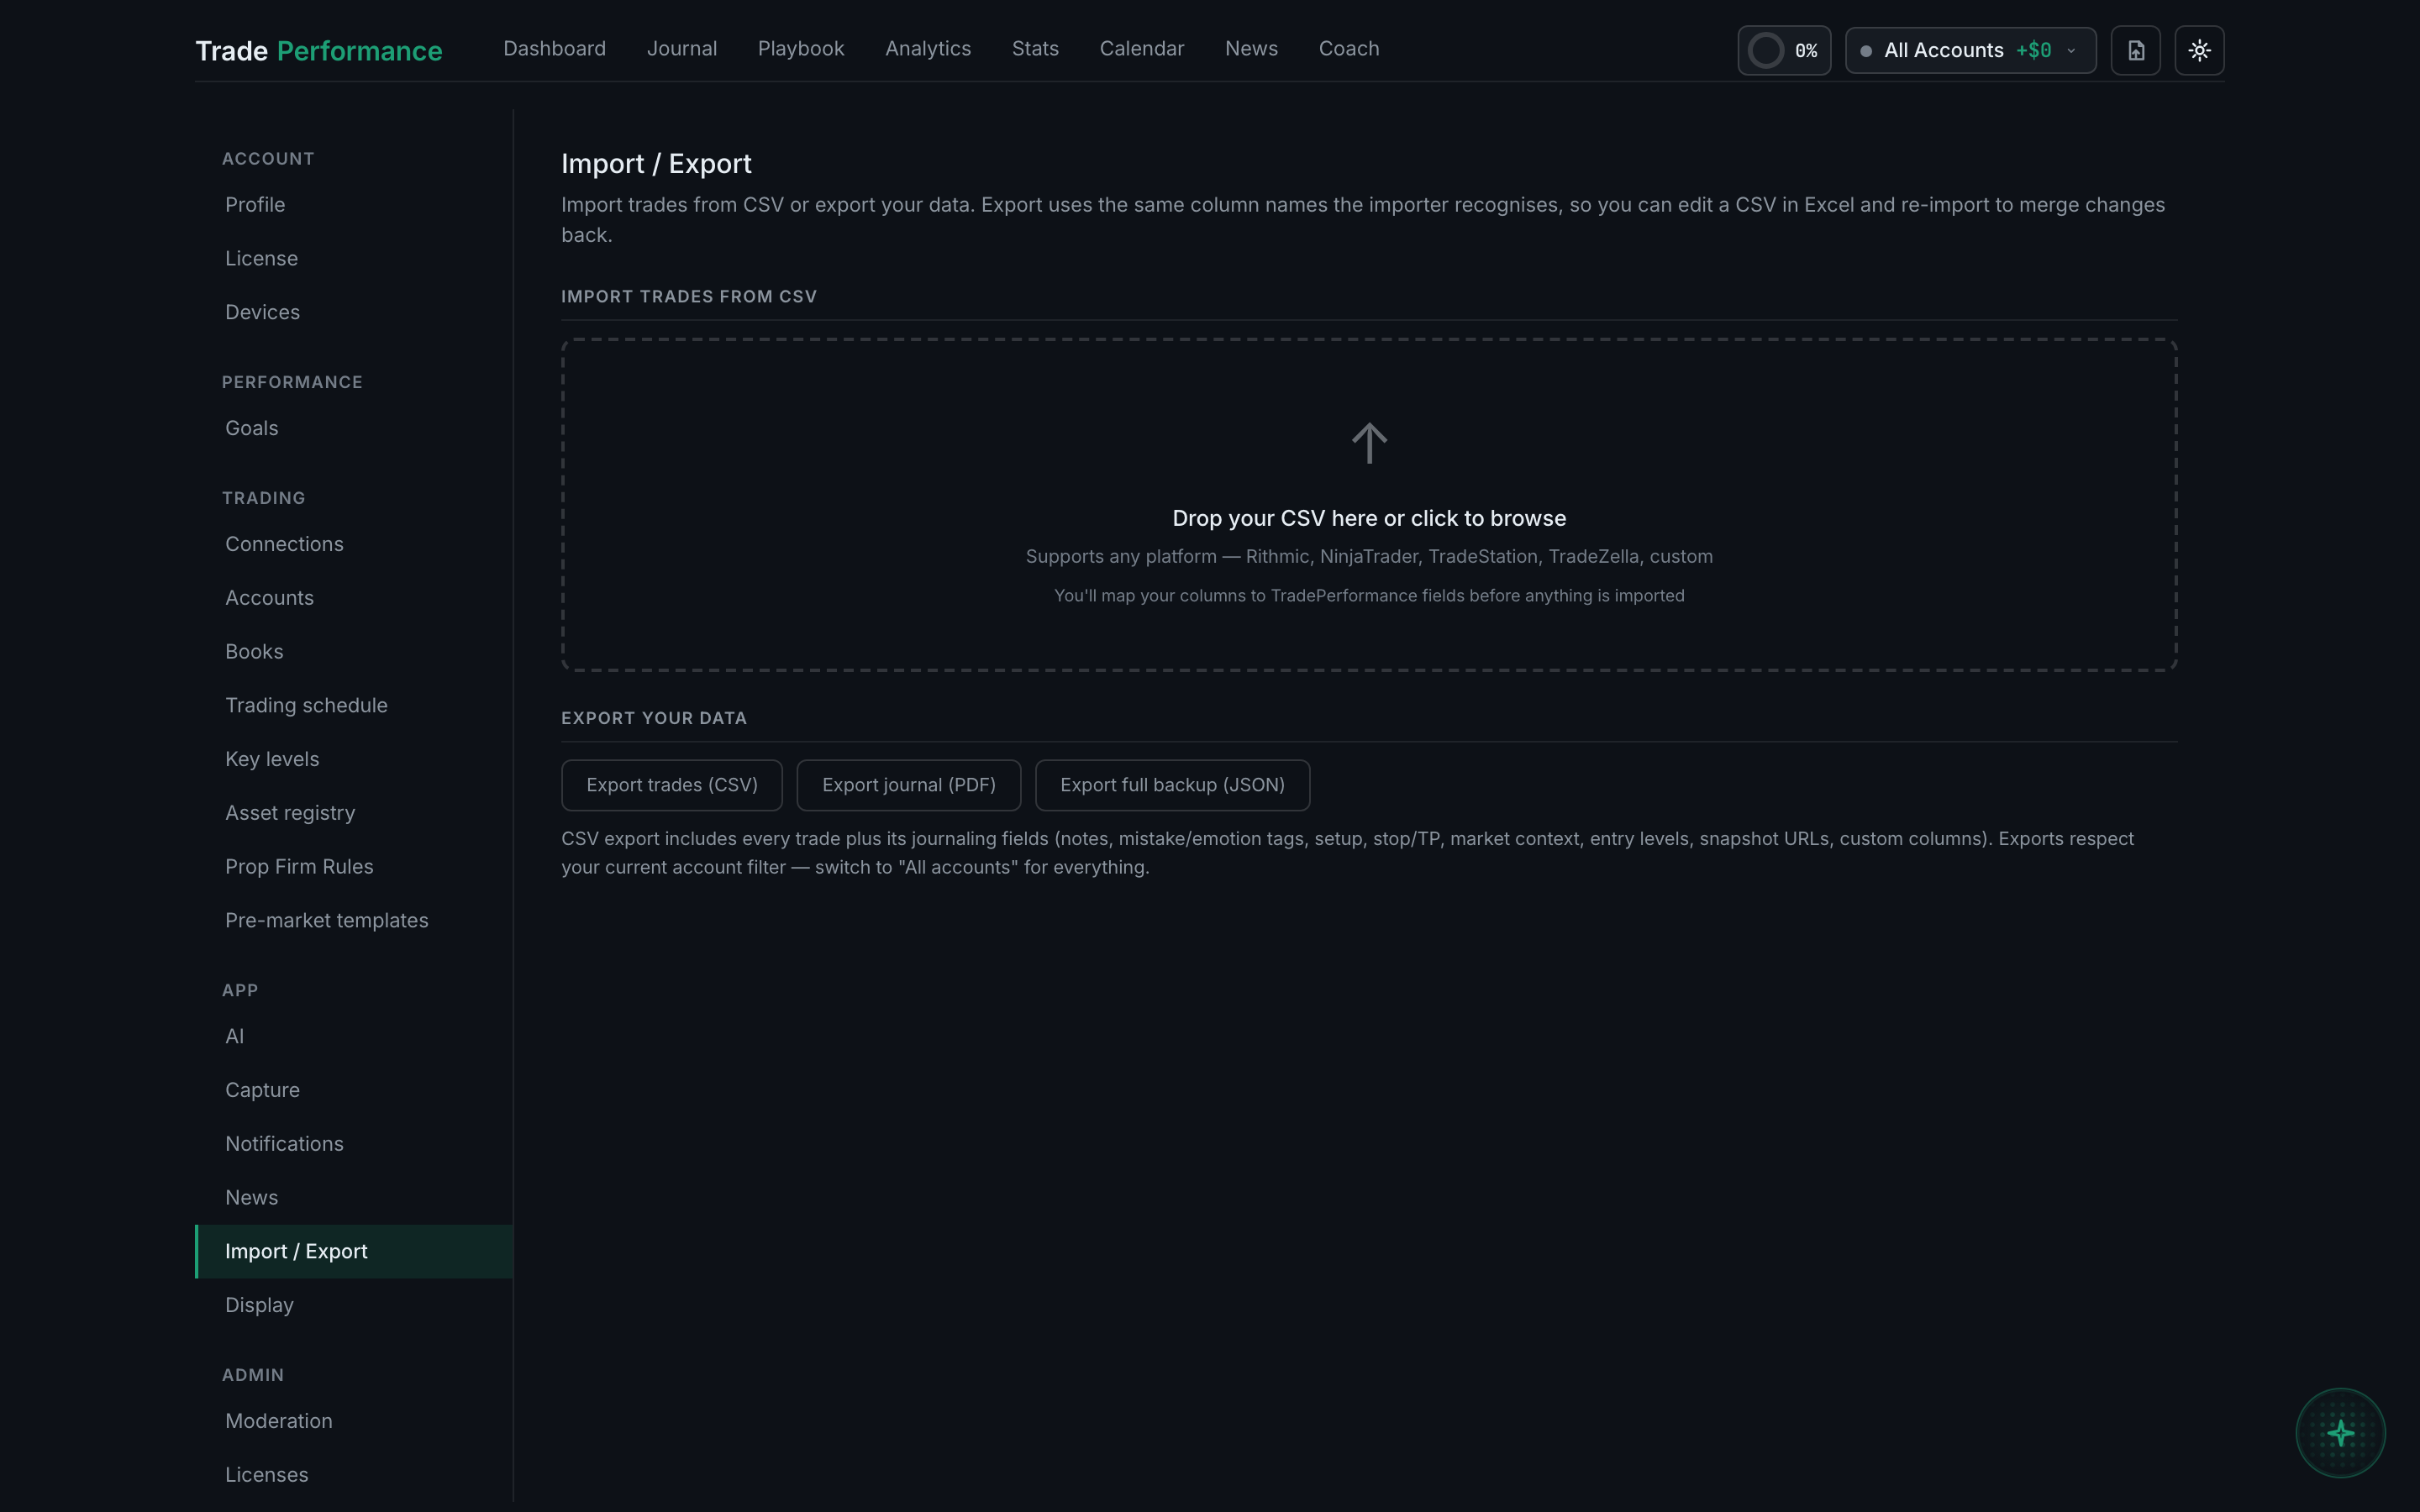Select Moderation under Admin
The height and width of the screenshot is (1512, 2420).
354,1421
